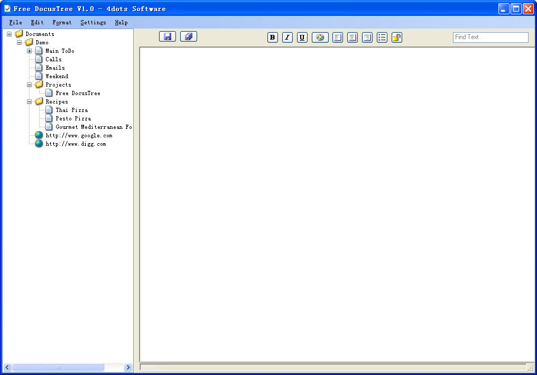Image resolution: width=537 pixels, height=375 pixels.
Task: Click the Recipes folder icon
Action: [x=39, y=101]
